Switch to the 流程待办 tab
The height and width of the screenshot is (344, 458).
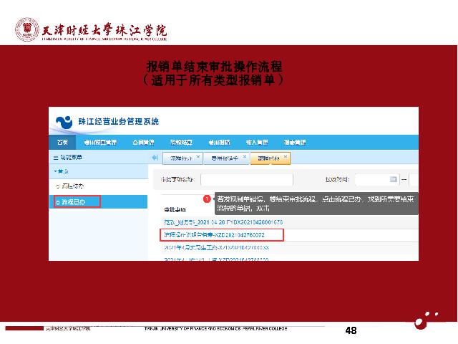pos(181,158)
